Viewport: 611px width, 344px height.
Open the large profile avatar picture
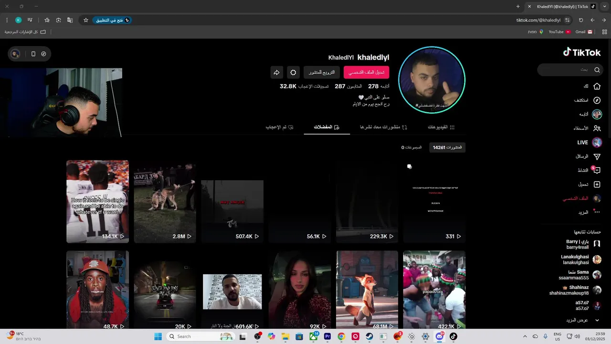(432, 80)
